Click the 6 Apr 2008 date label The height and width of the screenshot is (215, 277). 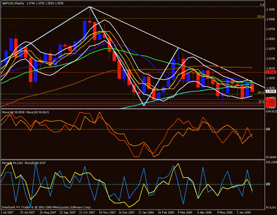[205, 212]
